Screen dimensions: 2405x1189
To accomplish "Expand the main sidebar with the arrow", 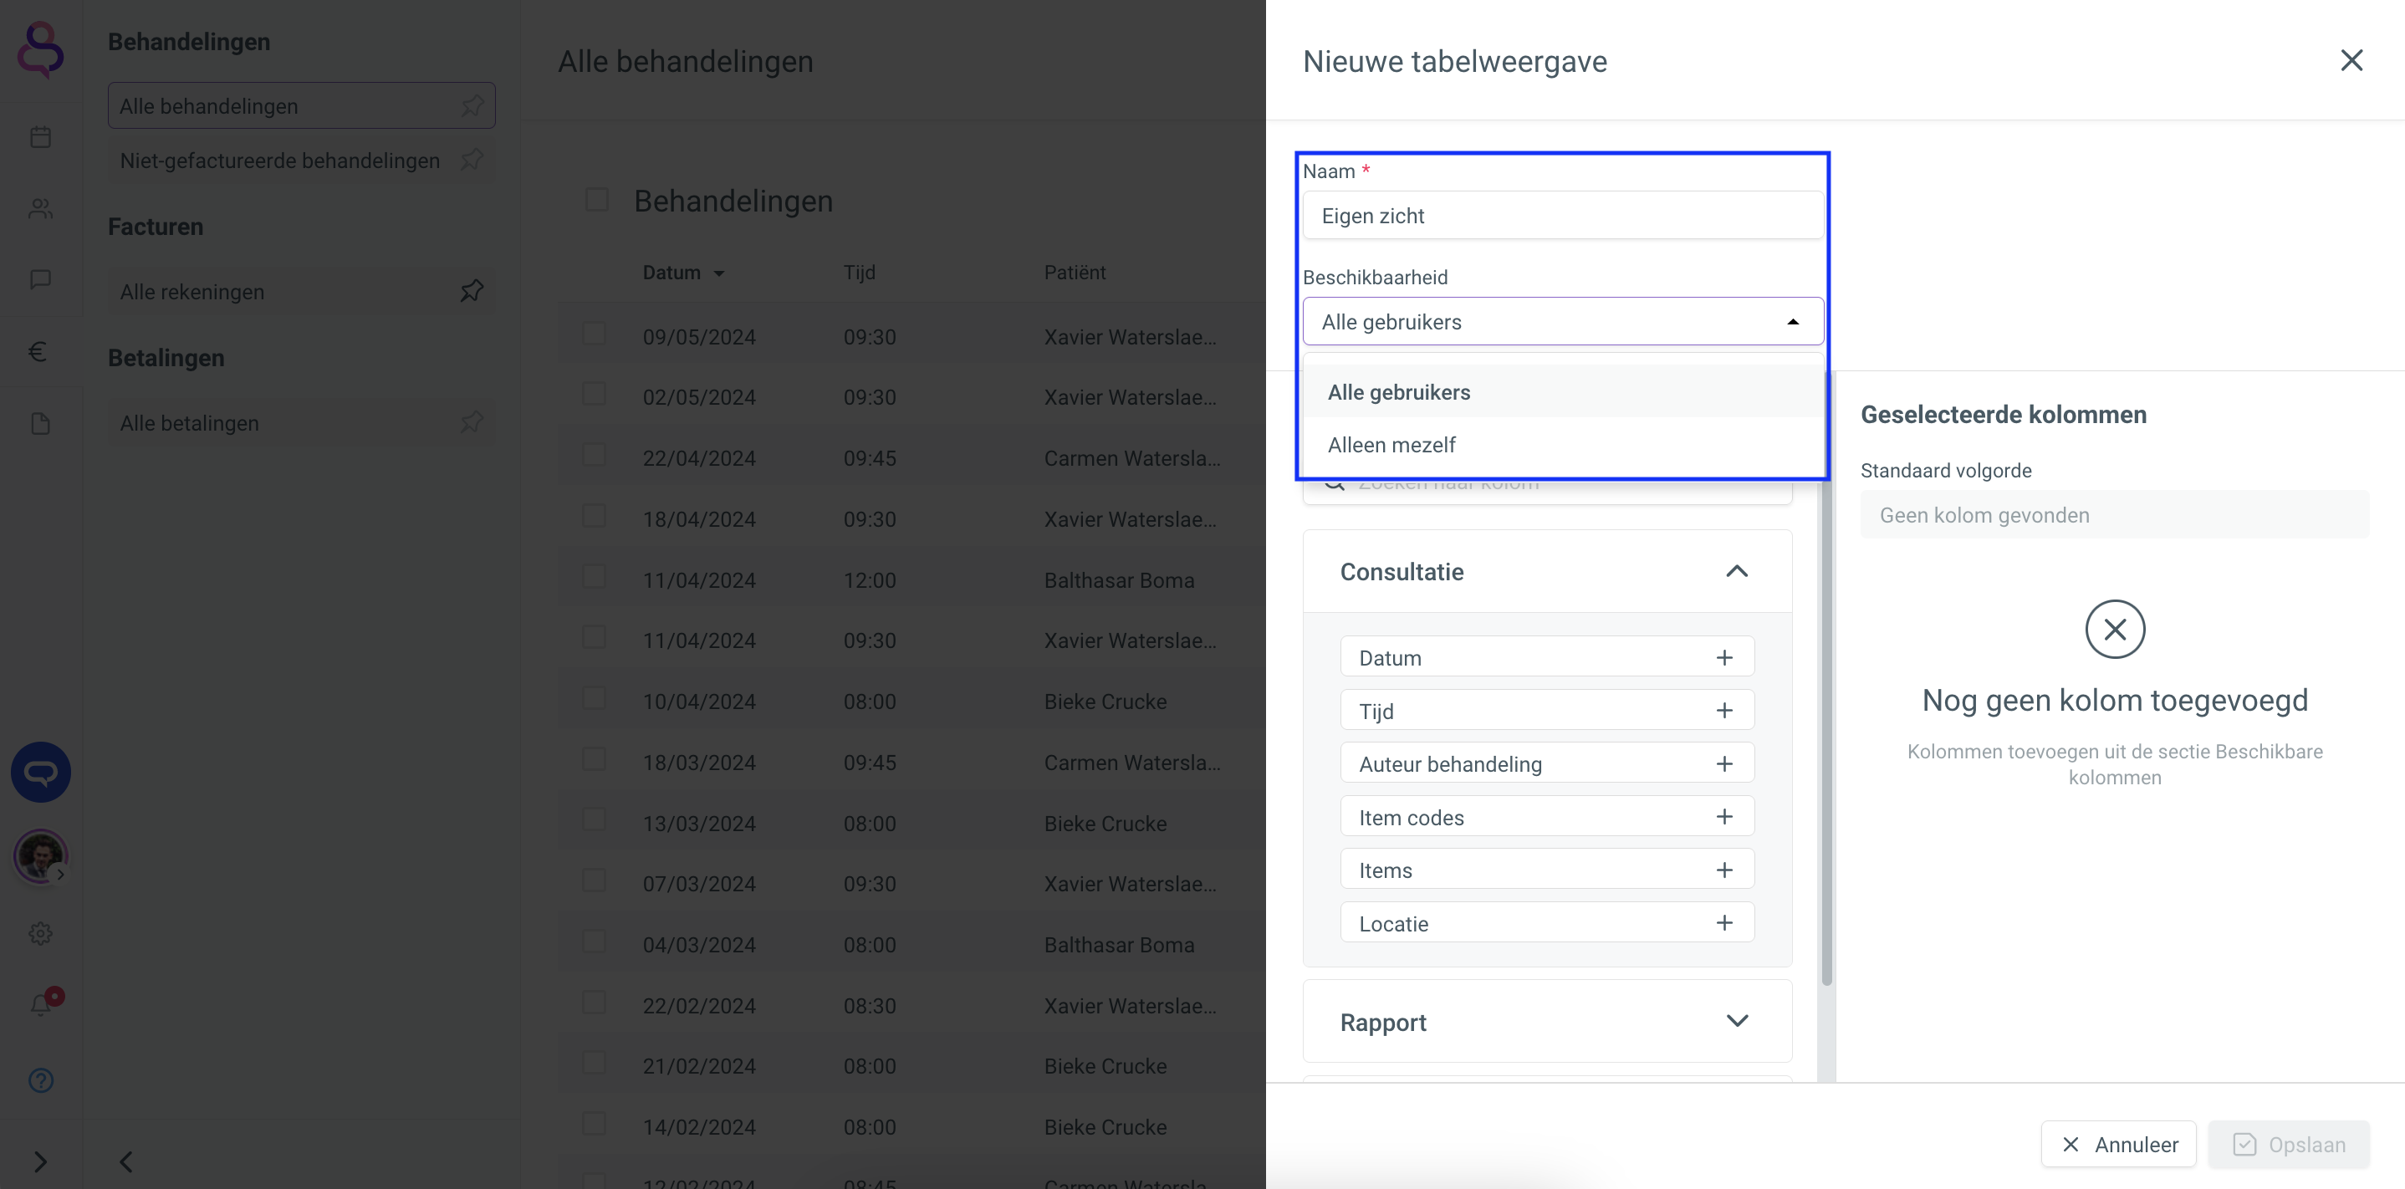I will [40, 1162].
